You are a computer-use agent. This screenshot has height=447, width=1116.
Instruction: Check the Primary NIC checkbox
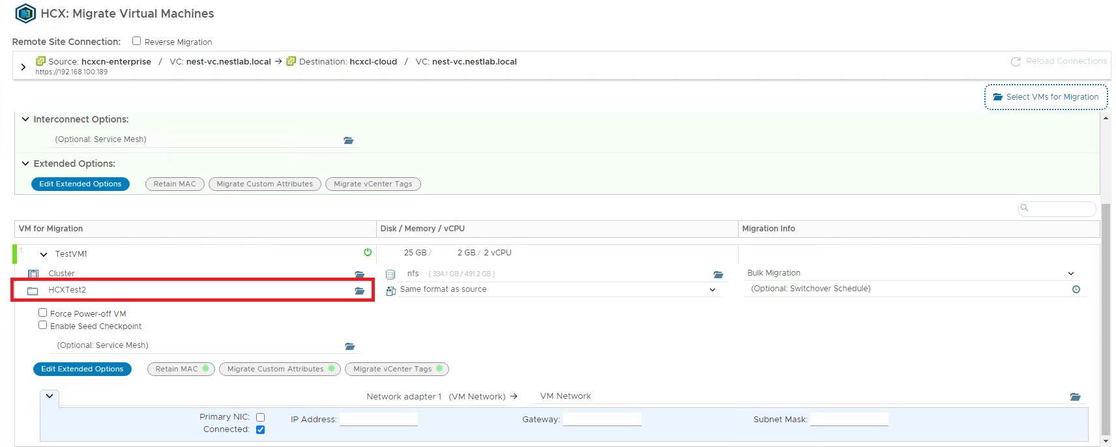260,417
